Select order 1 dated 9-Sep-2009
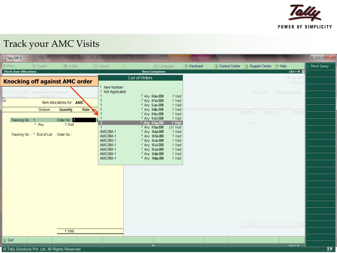This screenshot has width=337, height=253. point(141,127)
